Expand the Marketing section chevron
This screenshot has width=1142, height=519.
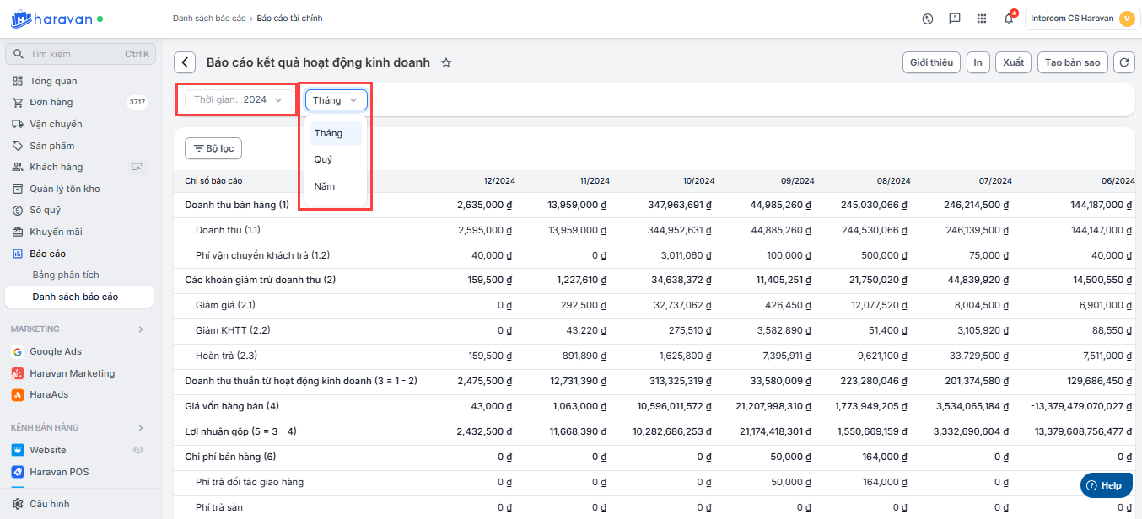coord(141,329)
